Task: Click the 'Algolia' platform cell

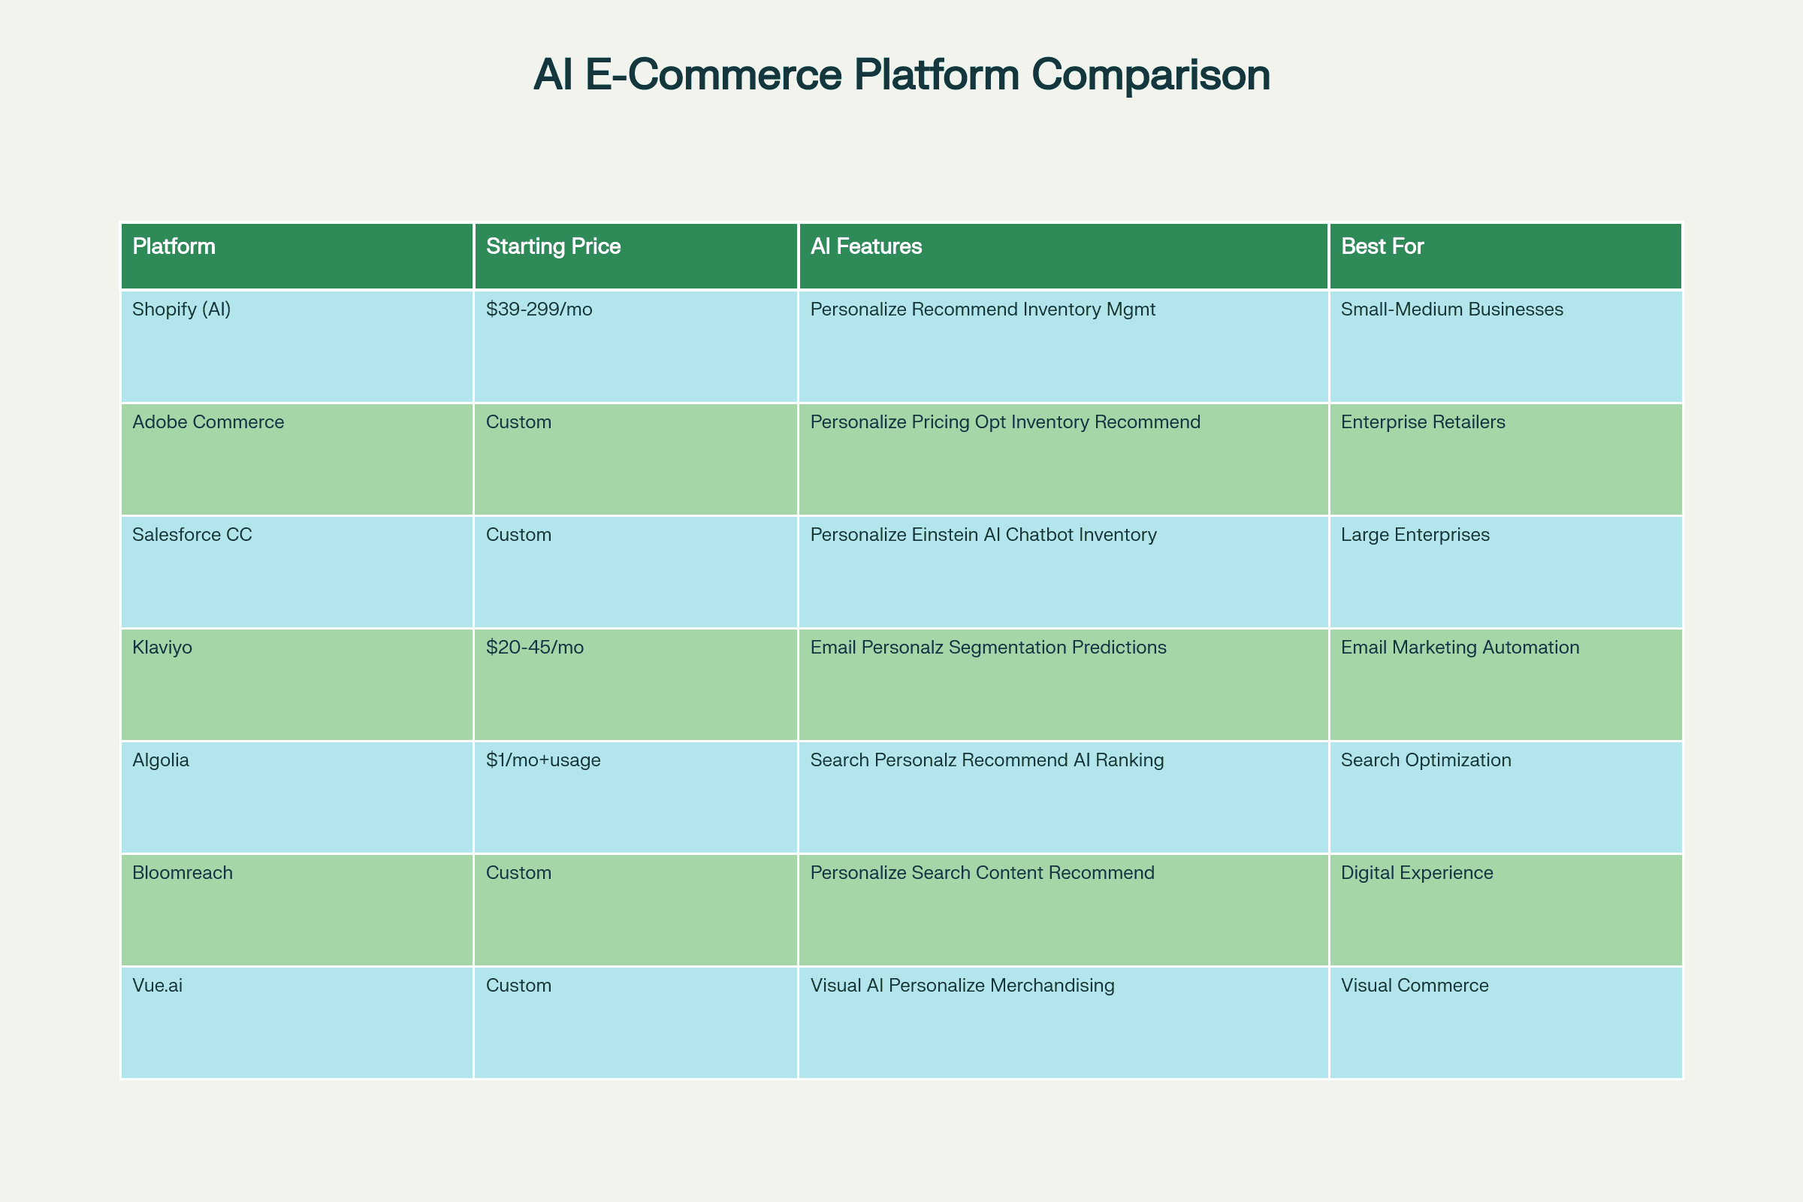Action: 297,797
